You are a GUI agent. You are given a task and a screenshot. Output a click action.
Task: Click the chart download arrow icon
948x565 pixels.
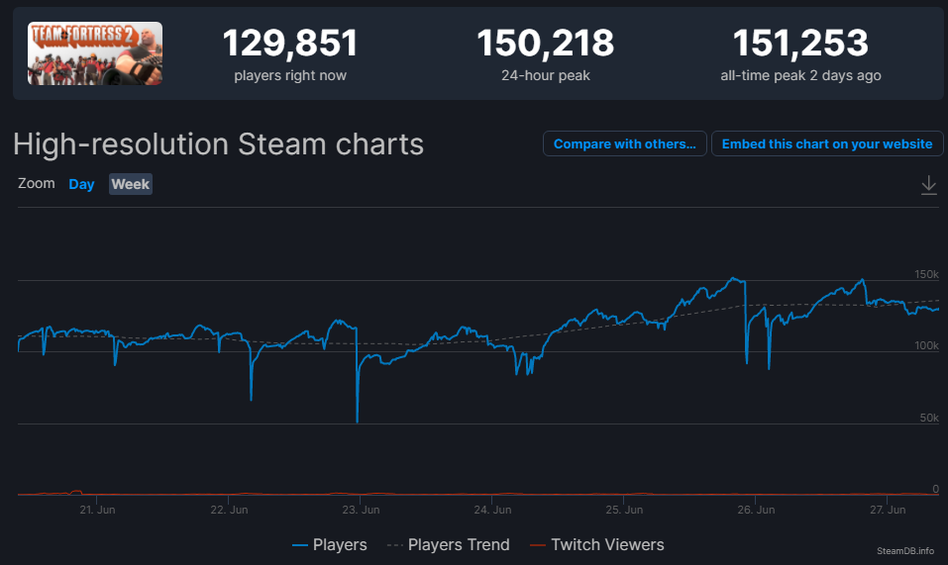(x=928, y=185)
